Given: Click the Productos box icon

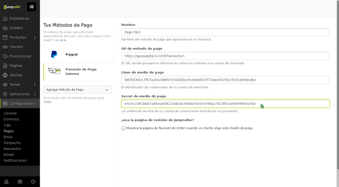Looking at the screenshot, I should [5, 37].
